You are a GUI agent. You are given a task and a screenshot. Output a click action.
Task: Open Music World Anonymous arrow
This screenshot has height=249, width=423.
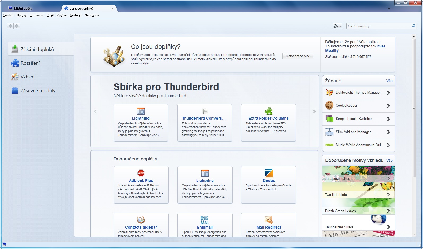[389, 145]
